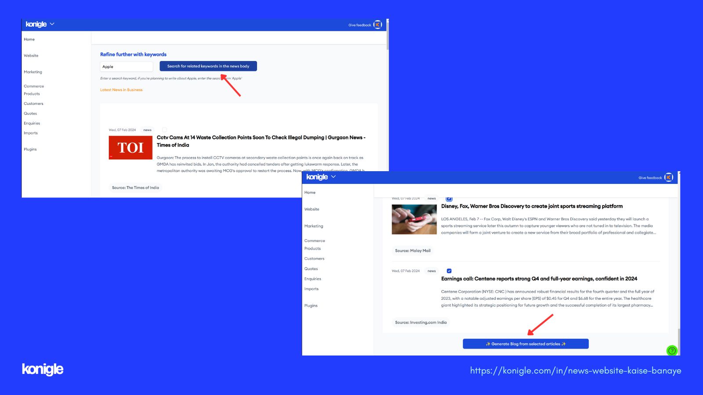Uncheck the Centene earnings call article checkbox
The height and width of the screenshot is (395, 703).
click(449, 271)
